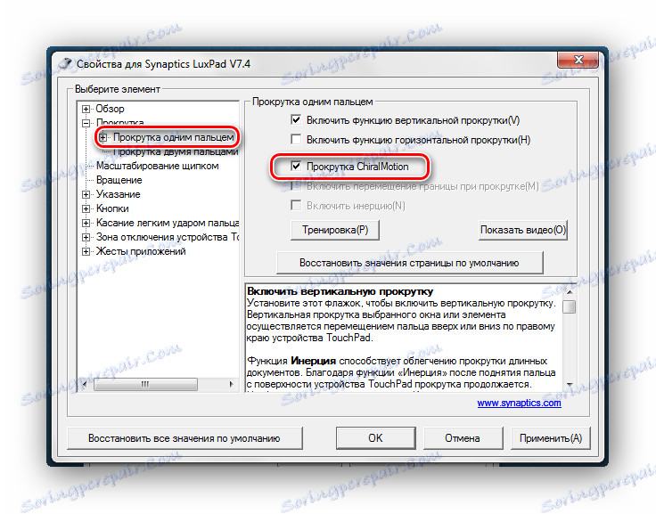
Task: Click the Synaptics touchpad title bar icon
Action: click(x=64, y=63)
